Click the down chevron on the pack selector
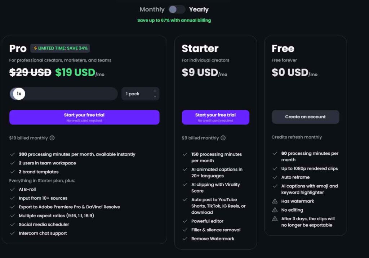 pos(155,96)
